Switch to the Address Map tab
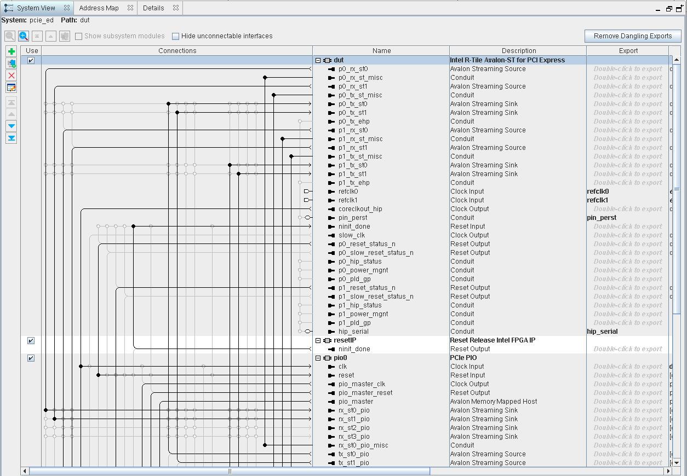Screen dimensions: 687x476 (99, 8)
